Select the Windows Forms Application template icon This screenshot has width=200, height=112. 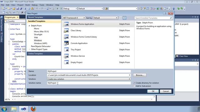click(66, 24)
